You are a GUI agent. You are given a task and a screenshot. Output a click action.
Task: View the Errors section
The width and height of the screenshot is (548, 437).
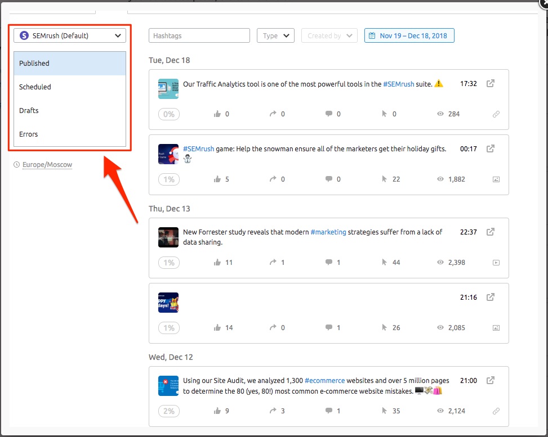coord(69,134)
